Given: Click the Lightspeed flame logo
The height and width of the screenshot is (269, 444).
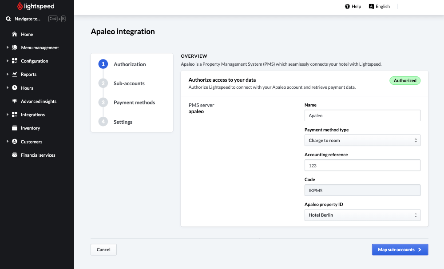Looking at the screenshot, I should (20, 6).
